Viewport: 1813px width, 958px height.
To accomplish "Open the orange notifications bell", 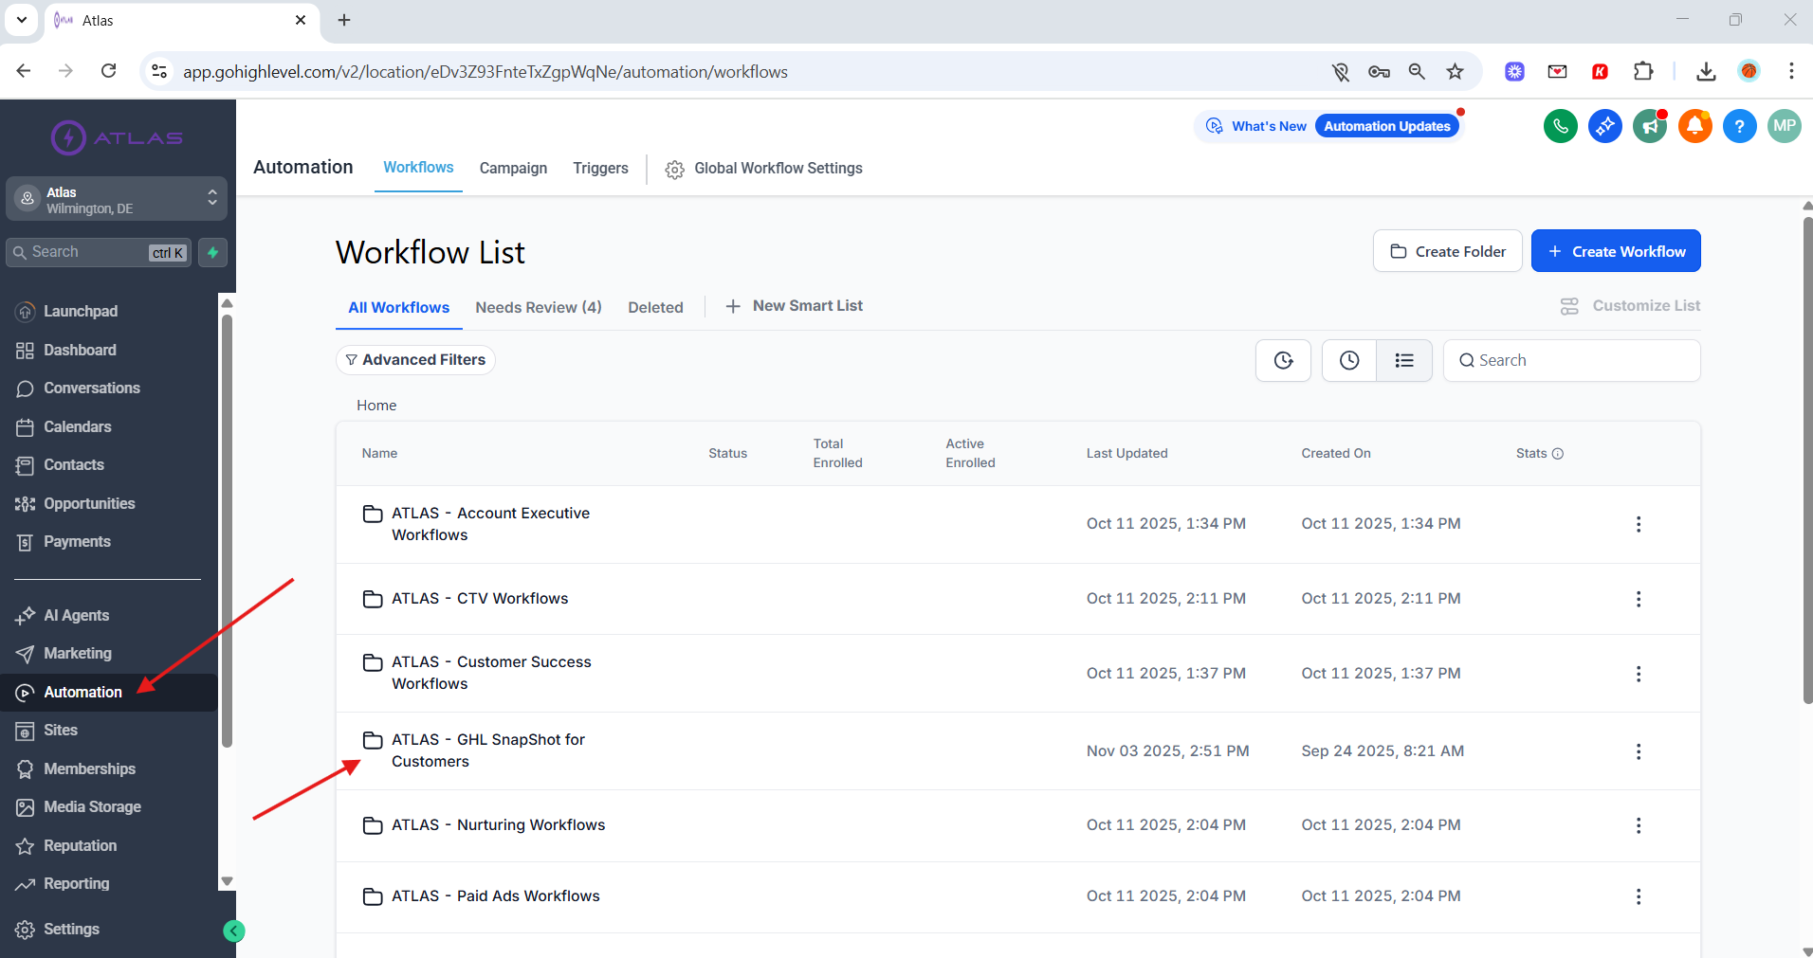I will 1694,126.
